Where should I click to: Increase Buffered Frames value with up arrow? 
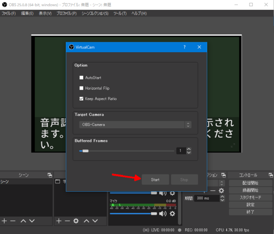tap(188, 149)
